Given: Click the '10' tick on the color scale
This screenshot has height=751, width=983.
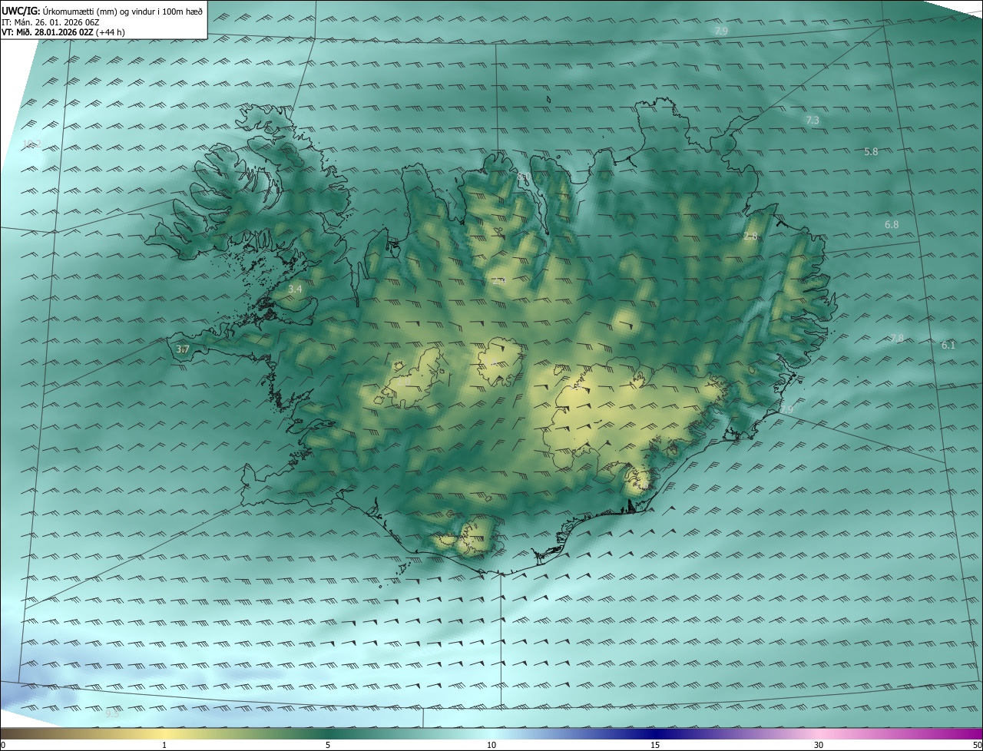Looking at the screenshot, I should point(491,745).
